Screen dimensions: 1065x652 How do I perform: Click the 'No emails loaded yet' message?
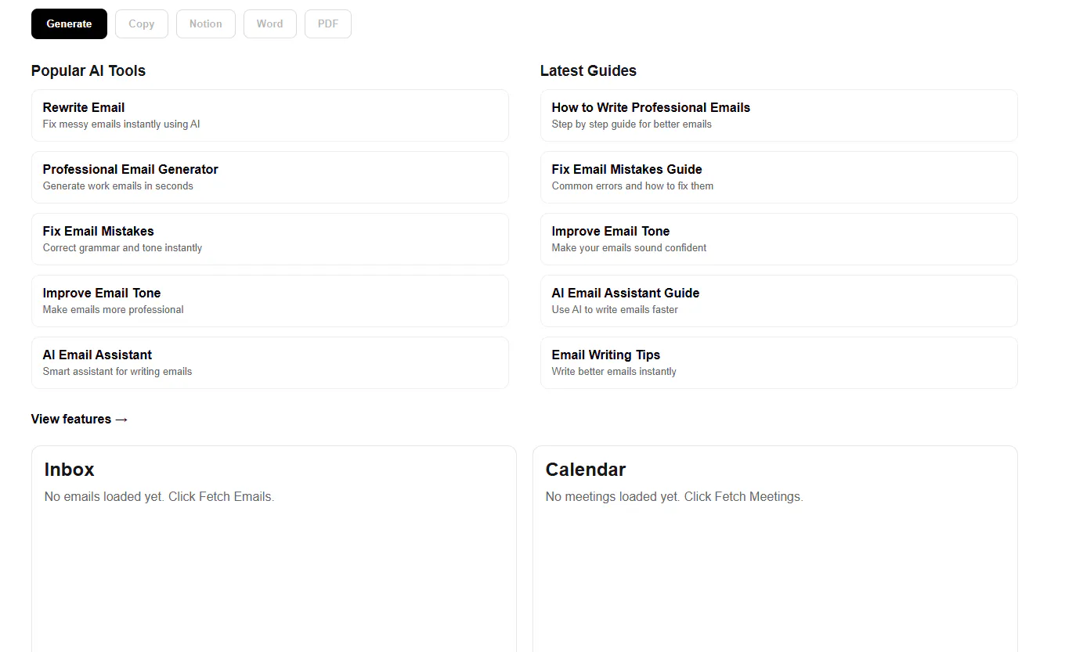160,496
